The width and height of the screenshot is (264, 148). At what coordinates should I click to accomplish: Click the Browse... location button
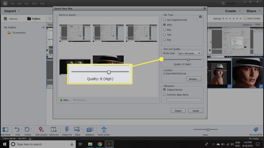(x=194, y=79)
